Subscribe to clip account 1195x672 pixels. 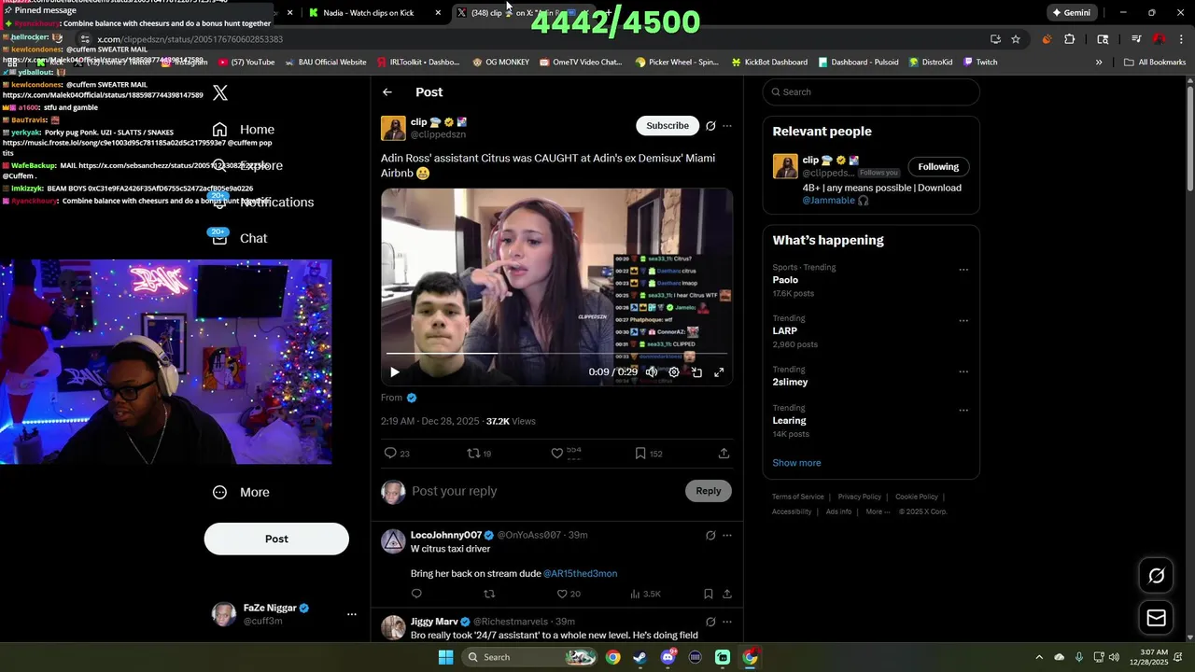[x=668, y=125]
